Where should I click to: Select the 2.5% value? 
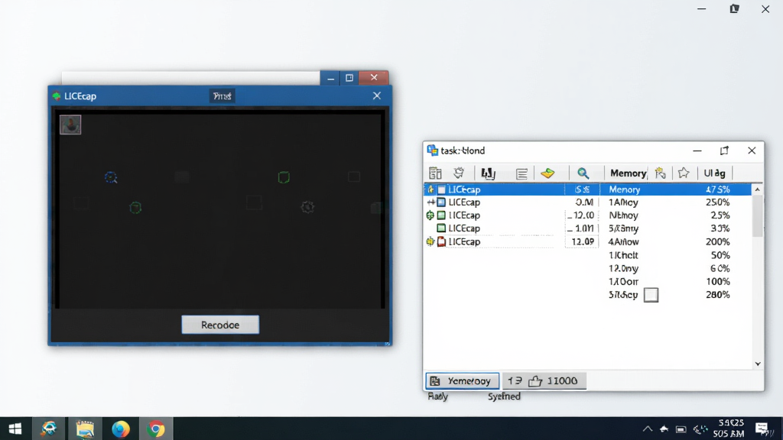point(720,215)
